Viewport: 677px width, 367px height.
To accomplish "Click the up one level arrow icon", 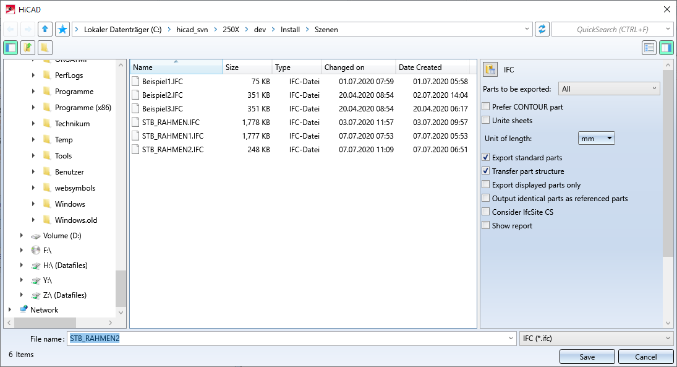I will 45,29.
